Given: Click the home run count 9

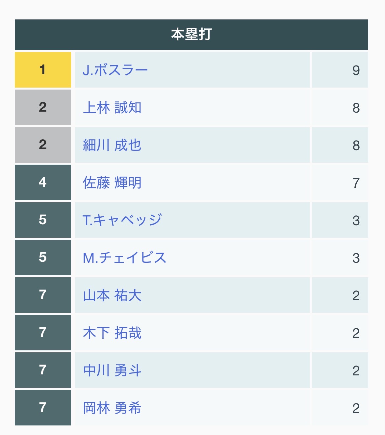Looking at the screenshot, I should point(356,70).
